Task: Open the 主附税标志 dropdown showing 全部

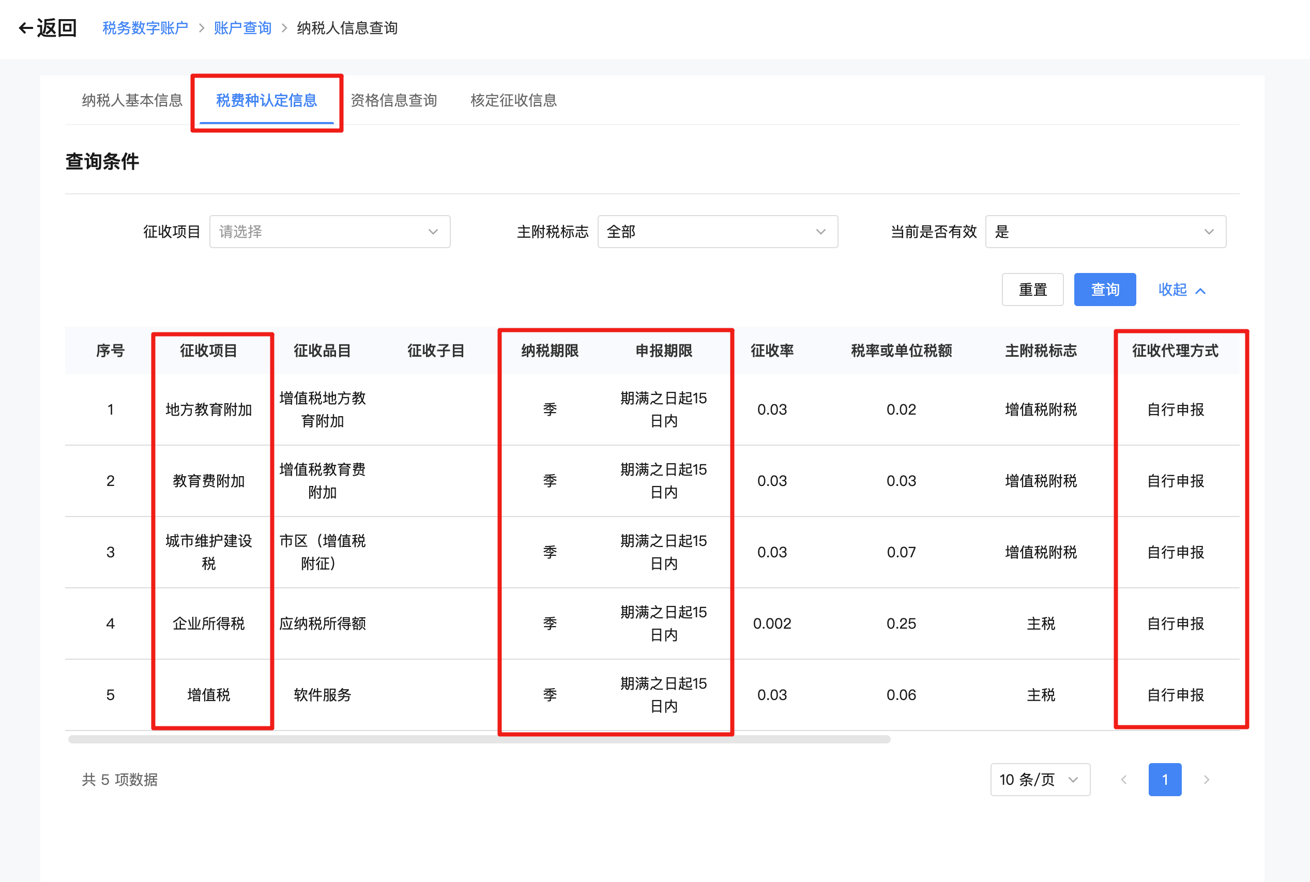Action: pyautogui.click(x=718, y=231)
